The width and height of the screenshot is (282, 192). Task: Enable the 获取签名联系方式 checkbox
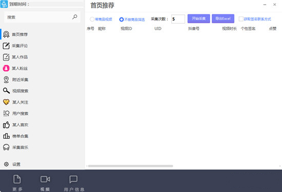tap(241, 19)
